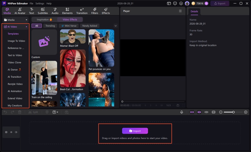Screen dimensions: 251x152
Task: Open the AI Avatar tool
Action: coord(20,11)
